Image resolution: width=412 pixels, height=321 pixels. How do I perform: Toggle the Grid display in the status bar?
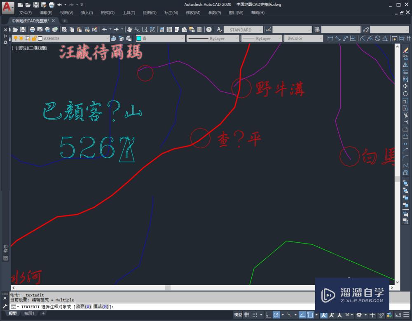[x=247, y=314]
